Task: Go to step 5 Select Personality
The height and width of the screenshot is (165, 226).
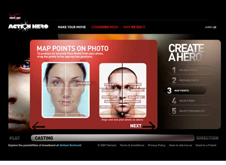Action: 190,111
